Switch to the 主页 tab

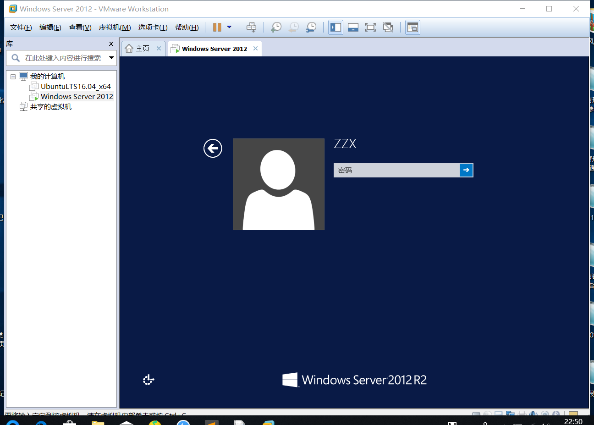pos(143,48)
